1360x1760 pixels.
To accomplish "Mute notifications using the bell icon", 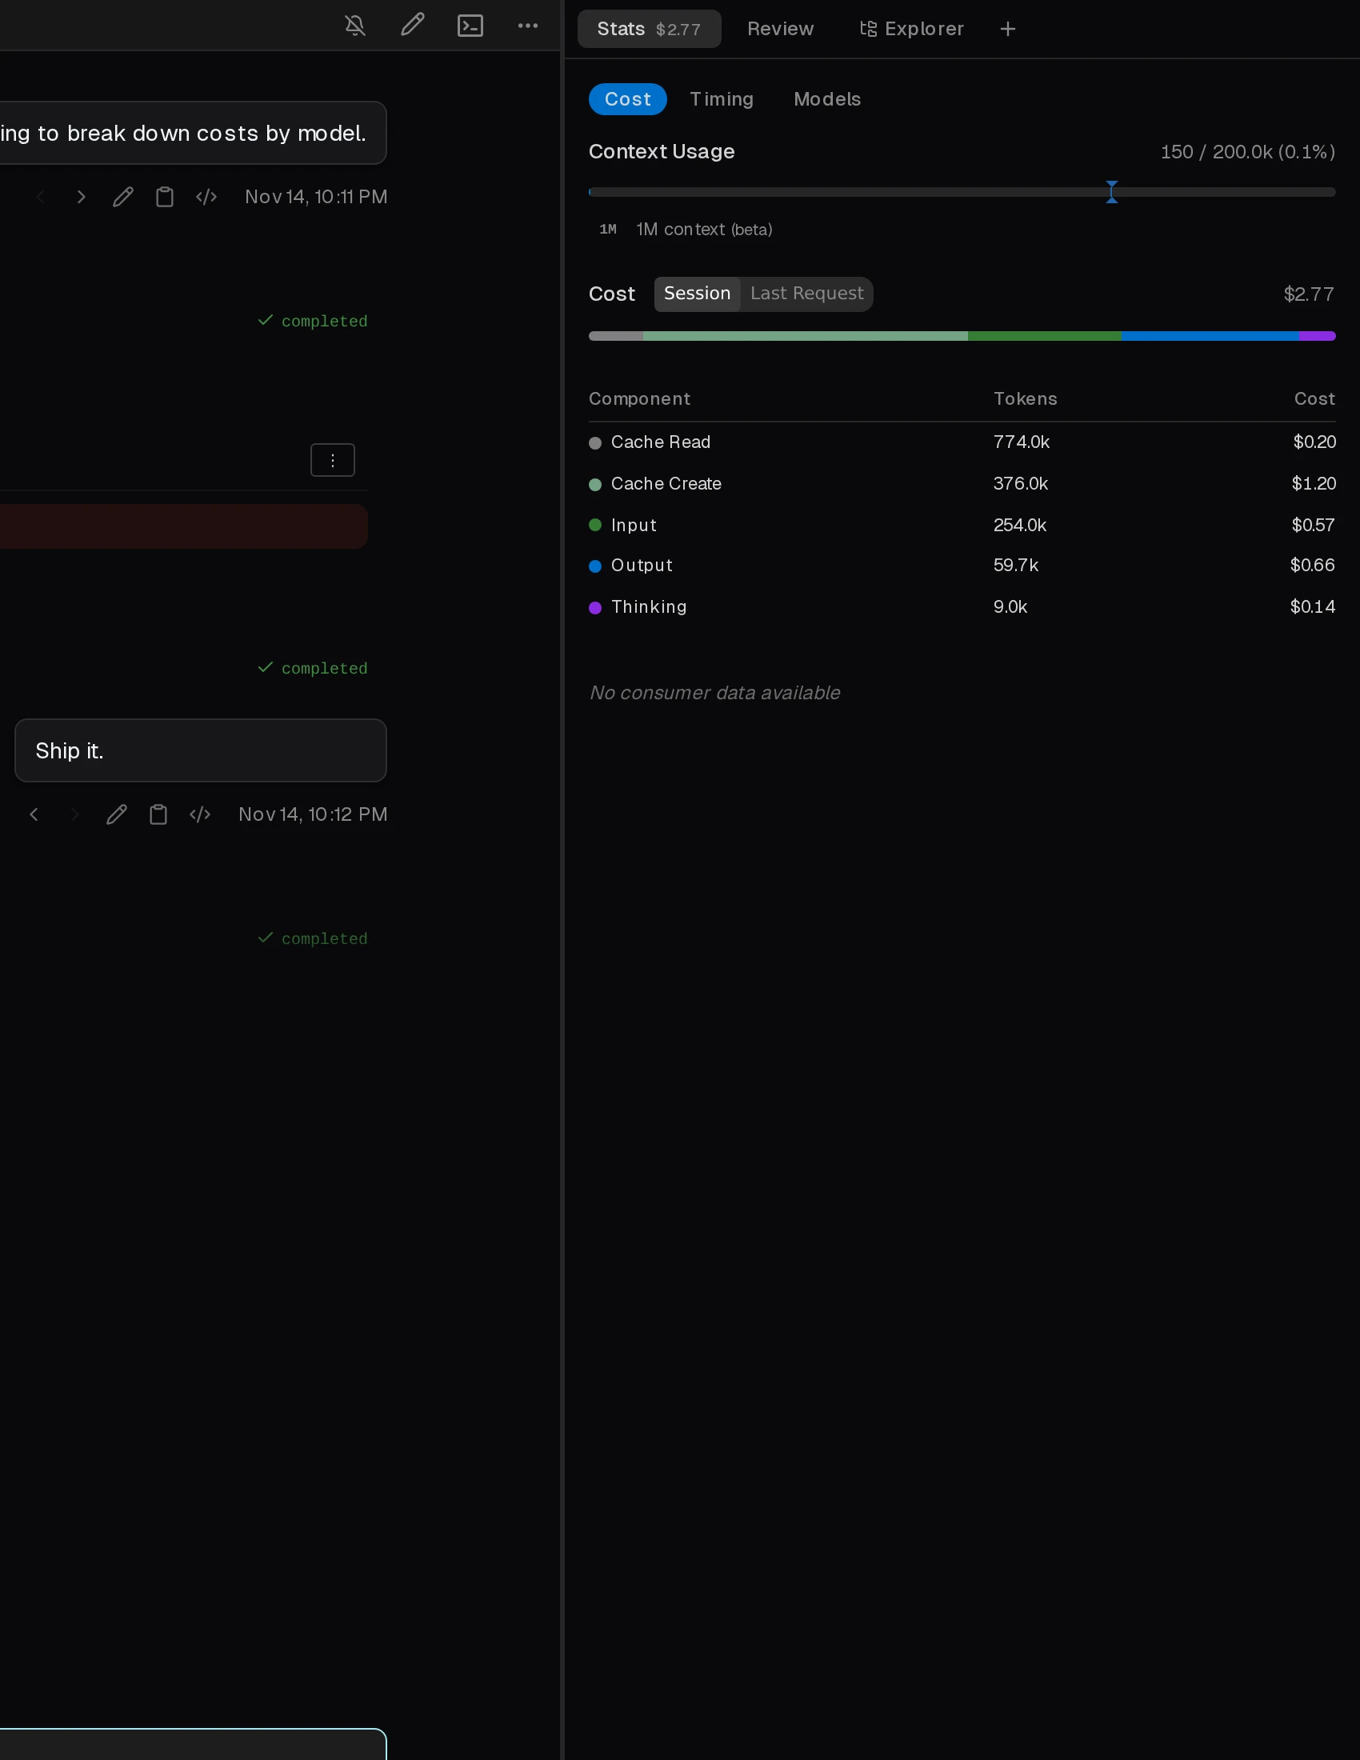I will 354,25.
